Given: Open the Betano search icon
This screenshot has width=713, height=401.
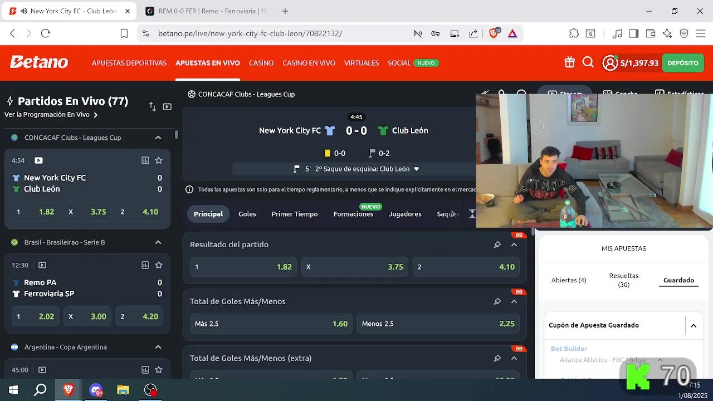Looking at the screenshot, I should tap(588, 63).
